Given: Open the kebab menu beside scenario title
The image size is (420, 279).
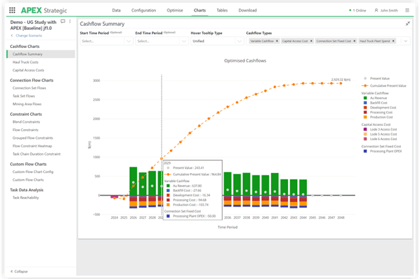Looking at the screenshot, I should click(x=70, y=21).
